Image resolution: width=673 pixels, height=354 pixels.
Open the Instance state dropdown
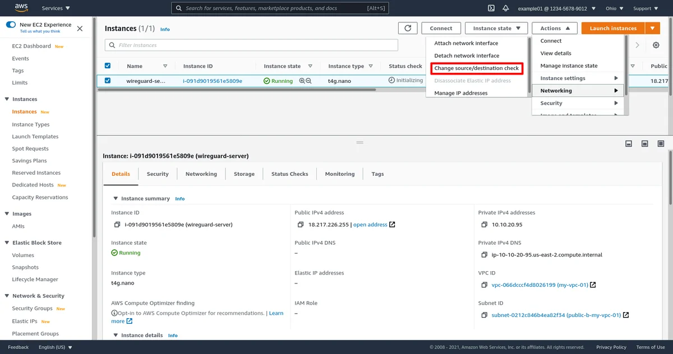click(497, 29)
